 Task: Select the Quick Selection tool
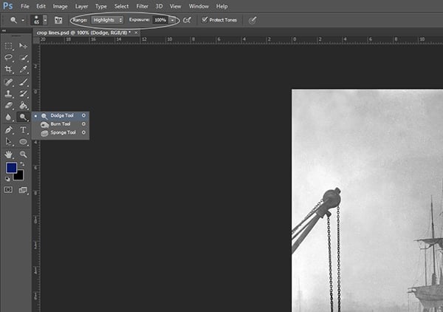[x=23, y=58]
